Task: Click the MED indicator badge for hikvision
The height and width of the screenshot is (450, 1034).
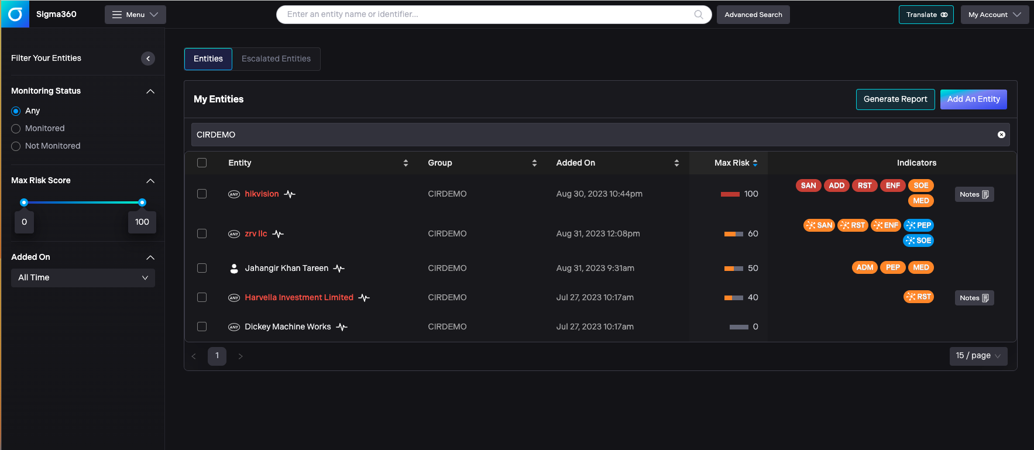Action: (x=921, y=201)
